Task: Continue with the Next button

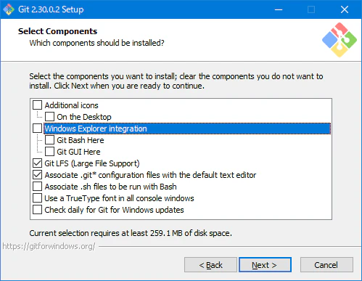Action: (265, 265)
